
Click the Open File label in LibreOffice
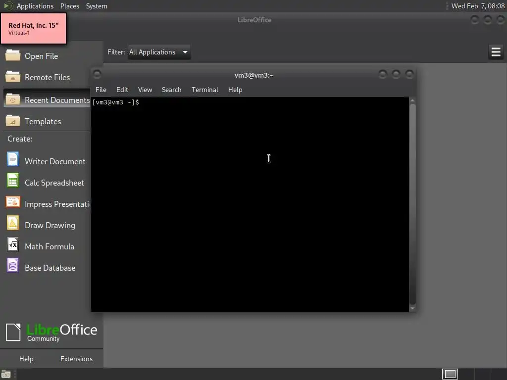pyautogui.click(x=42, y=56)
